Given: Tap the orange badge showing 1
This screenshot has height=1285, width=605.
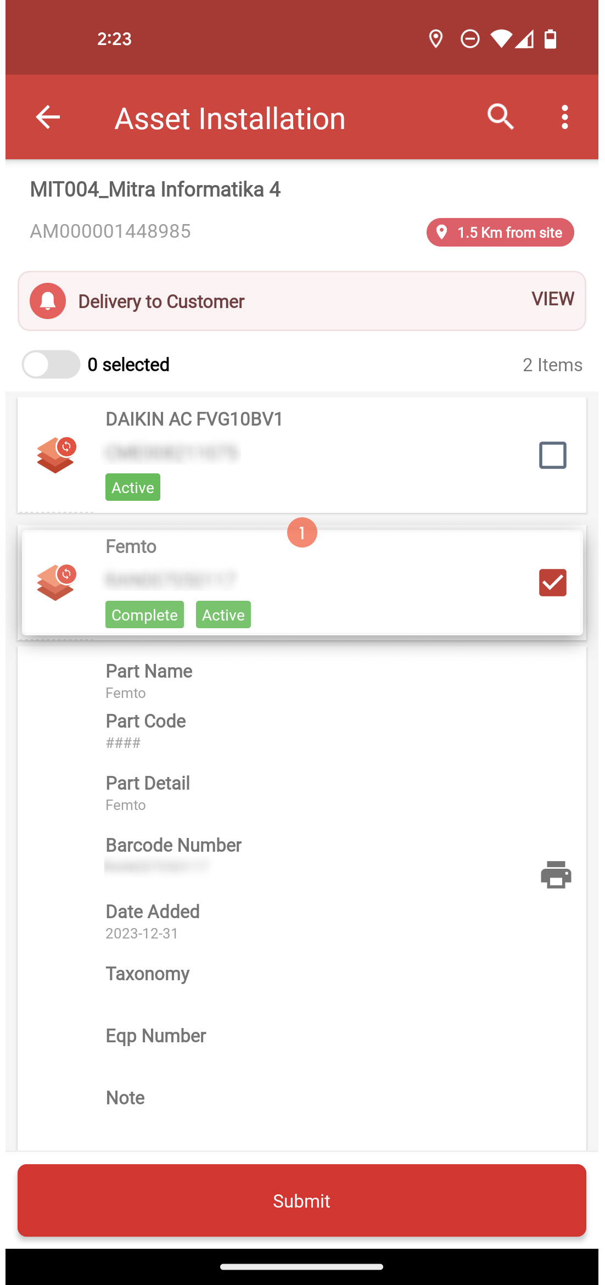Looking at the screenshot, I should pos(302,533).
